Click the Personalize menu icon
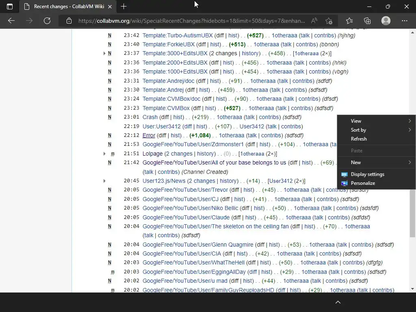The image size is (416, 312). tap(344, 183)
